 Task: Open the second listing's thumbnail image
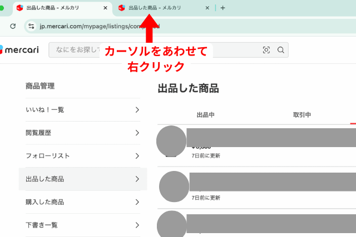(x=174, y=187)
